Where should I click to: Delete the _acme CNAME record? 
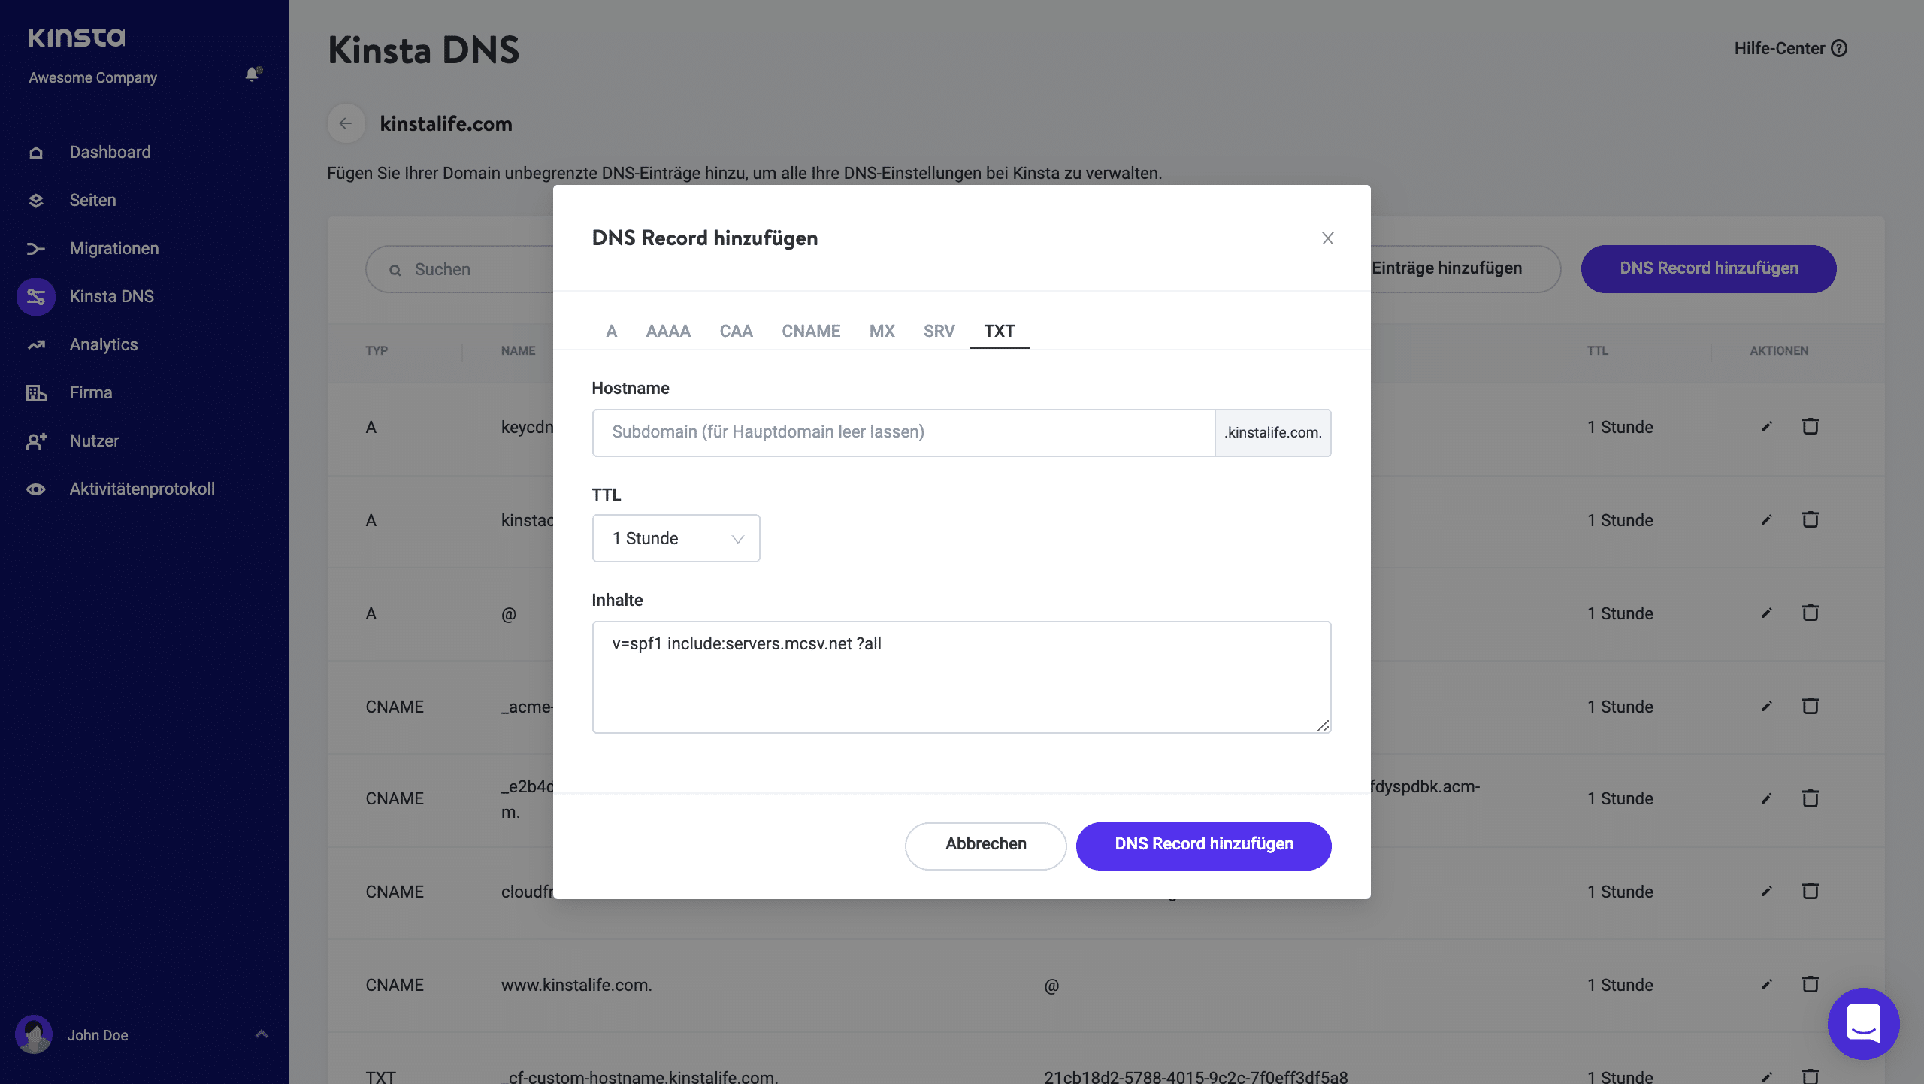point(1811,706)
